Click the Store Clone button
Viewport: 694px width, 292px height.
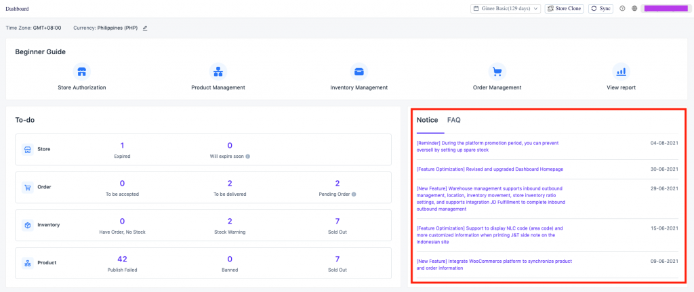tap(564, 9)
